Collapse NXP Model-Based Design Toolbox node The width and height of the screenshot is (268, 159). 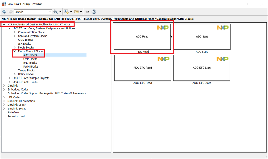[x=4, y=24]
